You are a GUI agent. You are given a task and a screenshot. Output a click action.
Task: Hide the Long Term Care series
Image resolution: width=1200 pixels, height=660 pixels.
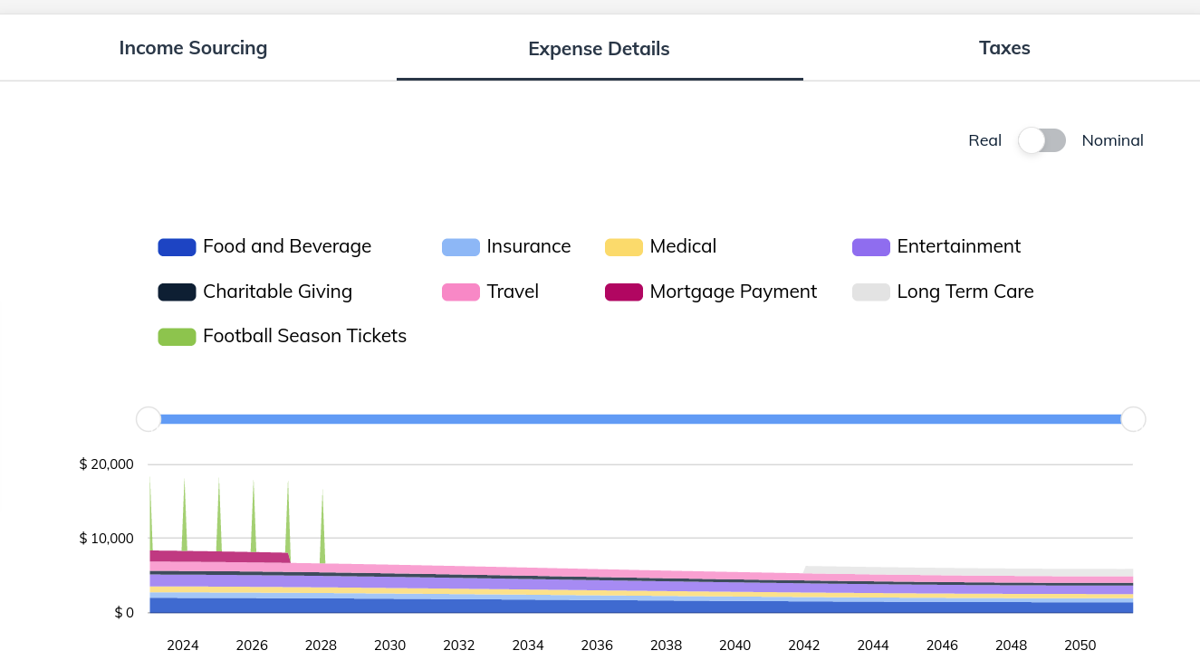(x=943, y=292)
